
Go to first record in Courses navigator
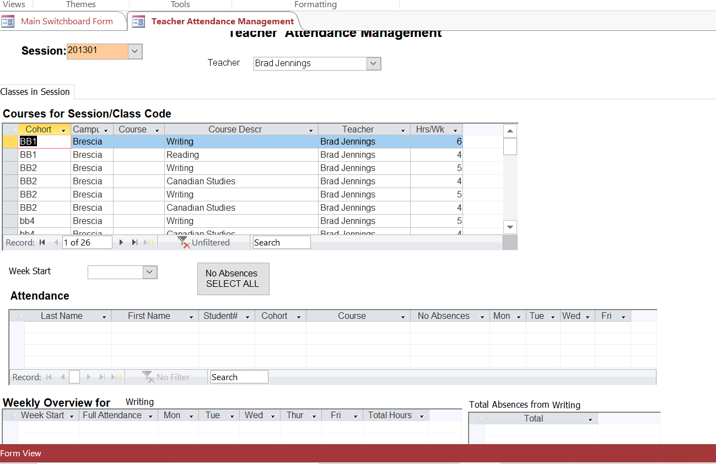pyautogui.click(x=42, y=242)
